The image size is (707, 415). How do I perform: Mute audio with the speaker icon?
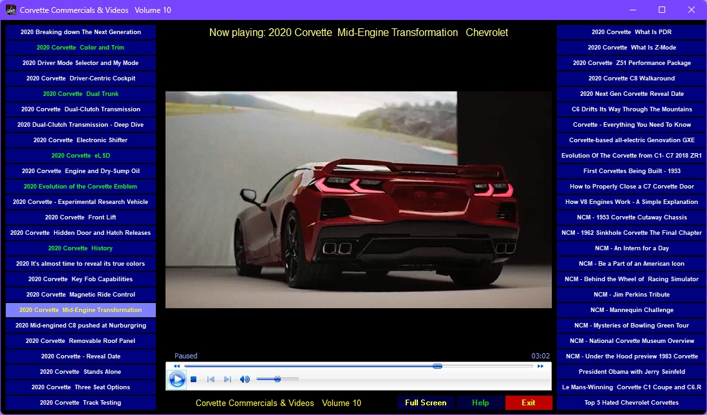click(245, 380)
